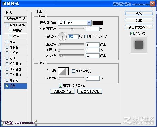Screen dimensions: 157x127
Task: Enable the 斜面和浮雕 checkbox
Action: (x=7, y=25)
